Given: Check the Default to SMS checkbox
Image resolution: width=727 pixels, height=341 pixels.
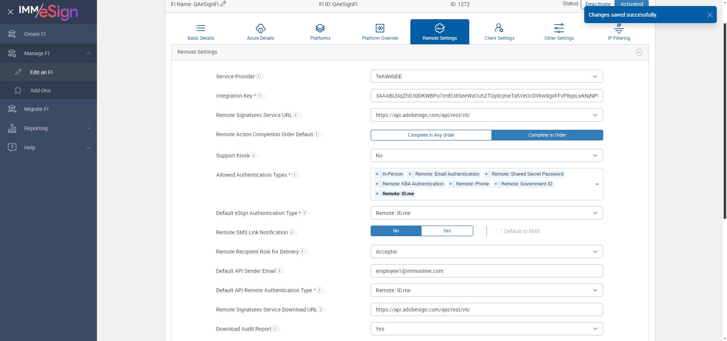Looking at the screenshot, I should (499, 231).
